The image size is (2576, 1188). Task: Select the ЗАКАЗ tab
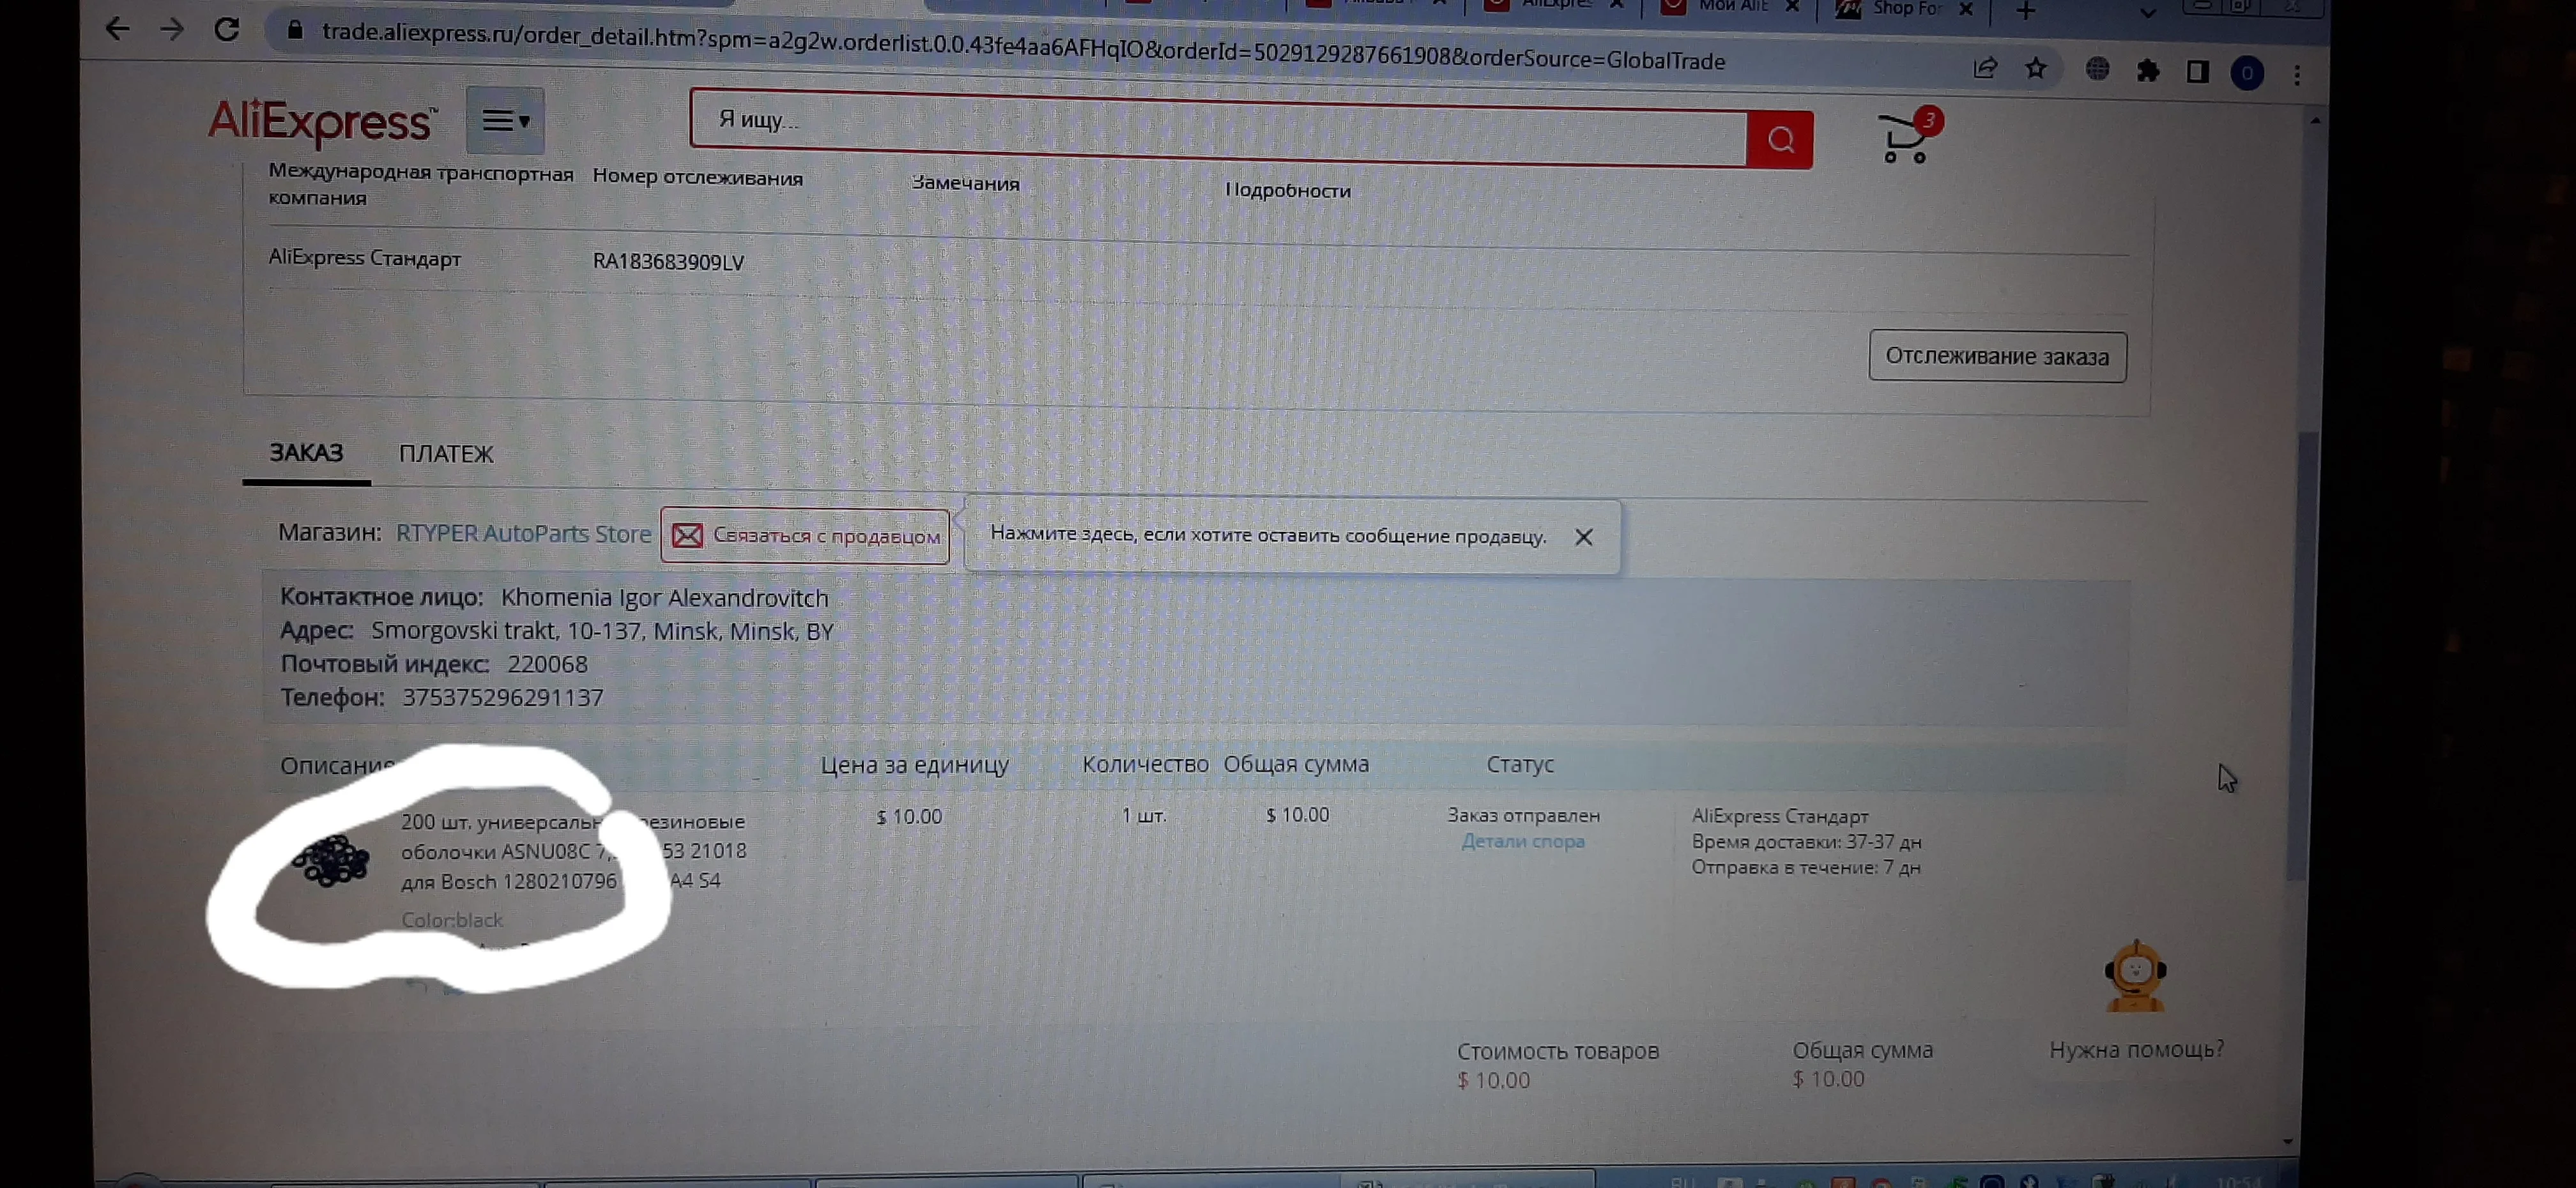point(306,452)
